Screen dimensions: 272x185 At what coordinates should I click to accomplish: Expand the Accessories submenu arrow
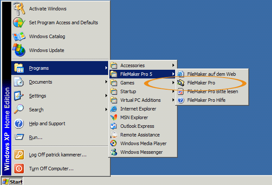pos(173,65)
